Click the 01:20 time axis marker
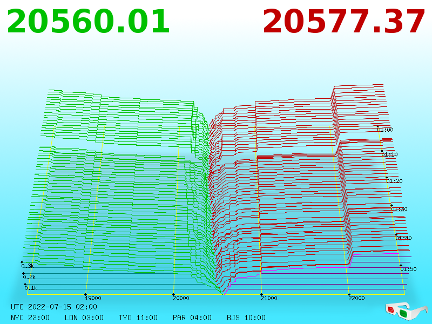The height and width of the screenshot is (324, 432). (x=395, y=181)
